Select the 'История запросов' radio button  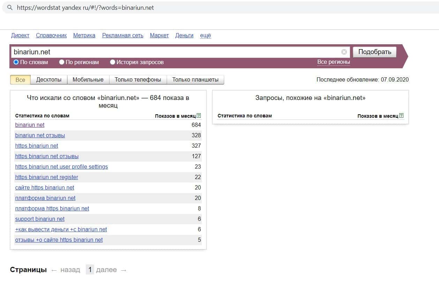113,62
